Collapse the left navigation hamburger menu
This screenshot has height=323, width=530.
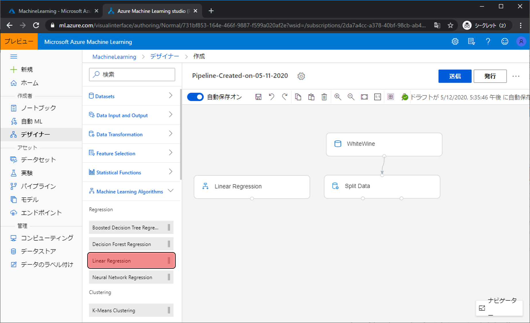click(13, 57)
